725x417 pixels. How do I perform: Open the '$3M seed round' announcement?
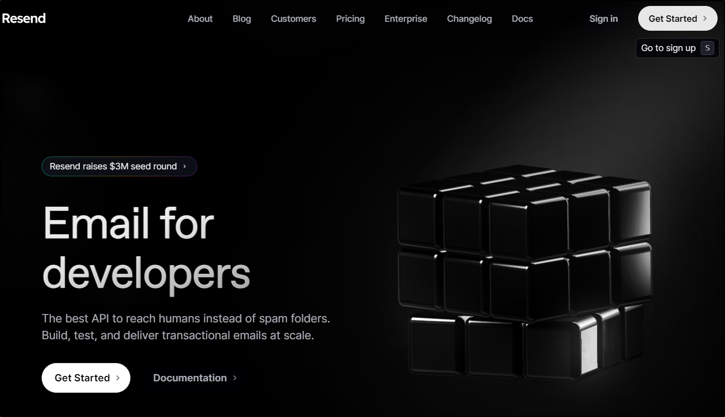coord(119,166)
